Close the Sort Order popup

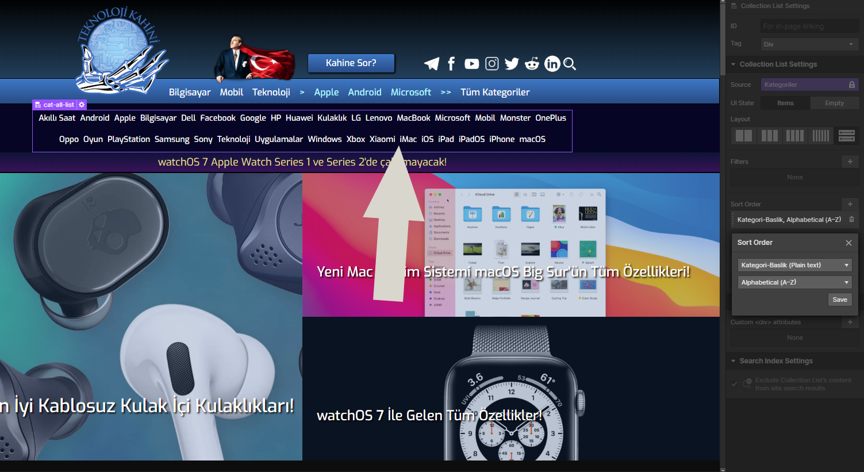click(848, 243)
